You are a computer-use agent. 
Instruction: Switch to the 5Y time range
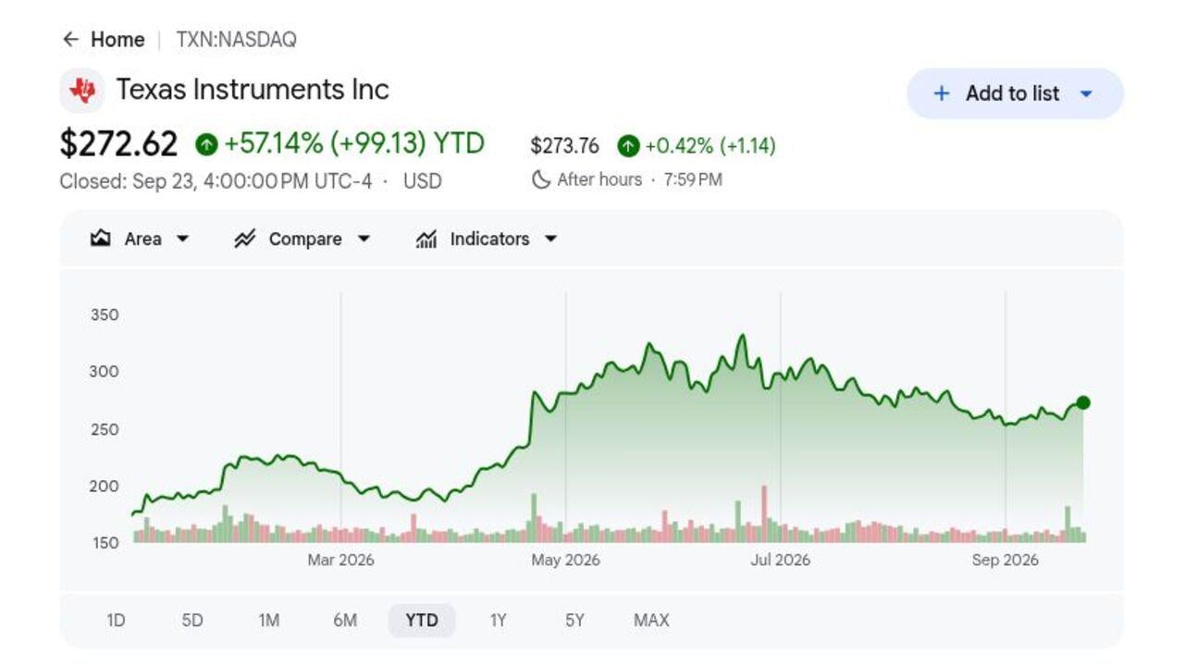click(574, 621)
